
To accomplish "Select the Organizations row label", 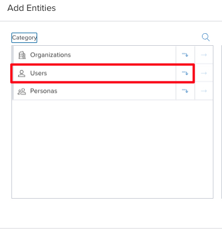I will pyautogui.click(x=50, y=55).
